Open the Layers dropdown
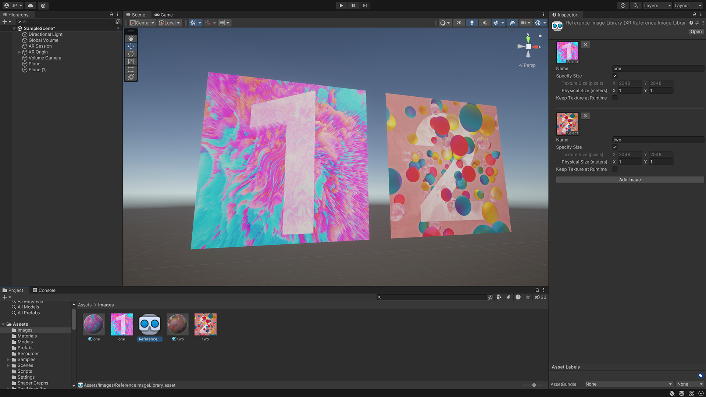This screenshot has height=397, width=706. click(657, 6)
